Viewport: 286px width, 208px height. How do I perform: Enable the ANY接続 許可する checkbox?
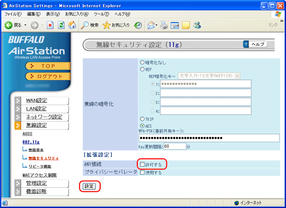point(142,164)
